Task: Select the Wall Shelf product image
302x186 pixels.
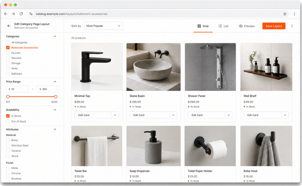Action: point(266,67)
